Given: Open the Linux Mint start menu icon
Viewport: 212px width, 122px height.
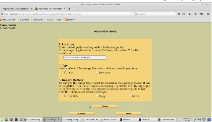Looking at the screenshot, I should (x=2, y=120).
